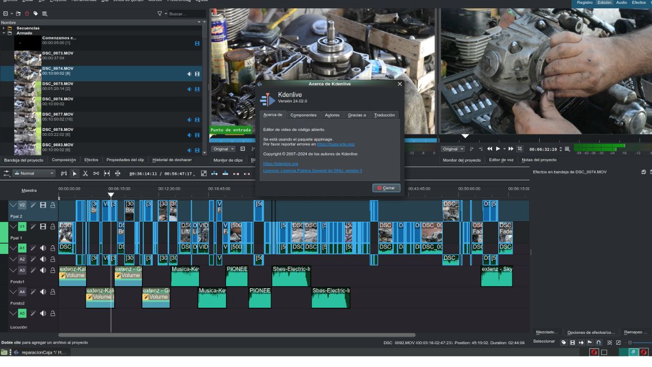Collapse the A3 track chevron
The width and height of the screenshot is (652, 367).
coord(14,270)
